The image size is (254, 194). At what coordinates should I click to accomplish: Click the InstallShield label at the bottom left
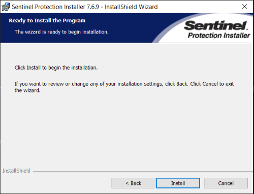[16, 171]
